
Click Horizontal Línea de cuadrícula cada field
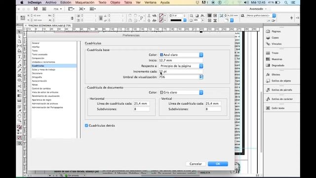click(x=142, y=103)
